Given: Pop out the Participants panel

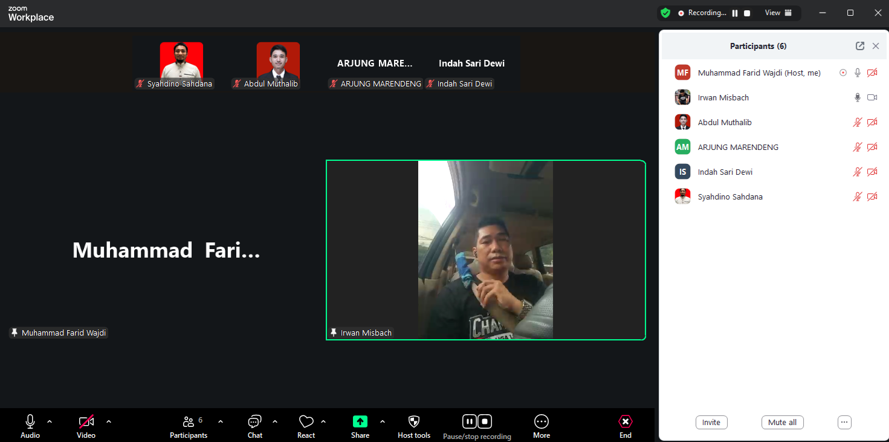Looking at the screenshot, I should click(x=860, y=46).
